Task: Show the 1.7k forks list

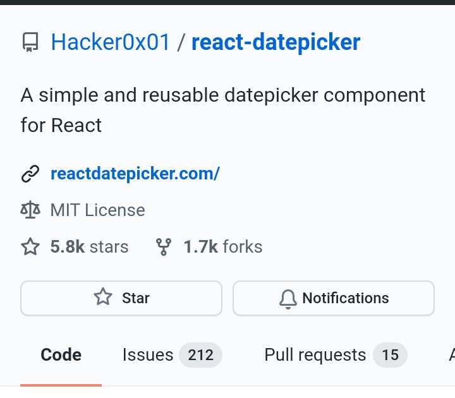Action: tap(223, 247)
